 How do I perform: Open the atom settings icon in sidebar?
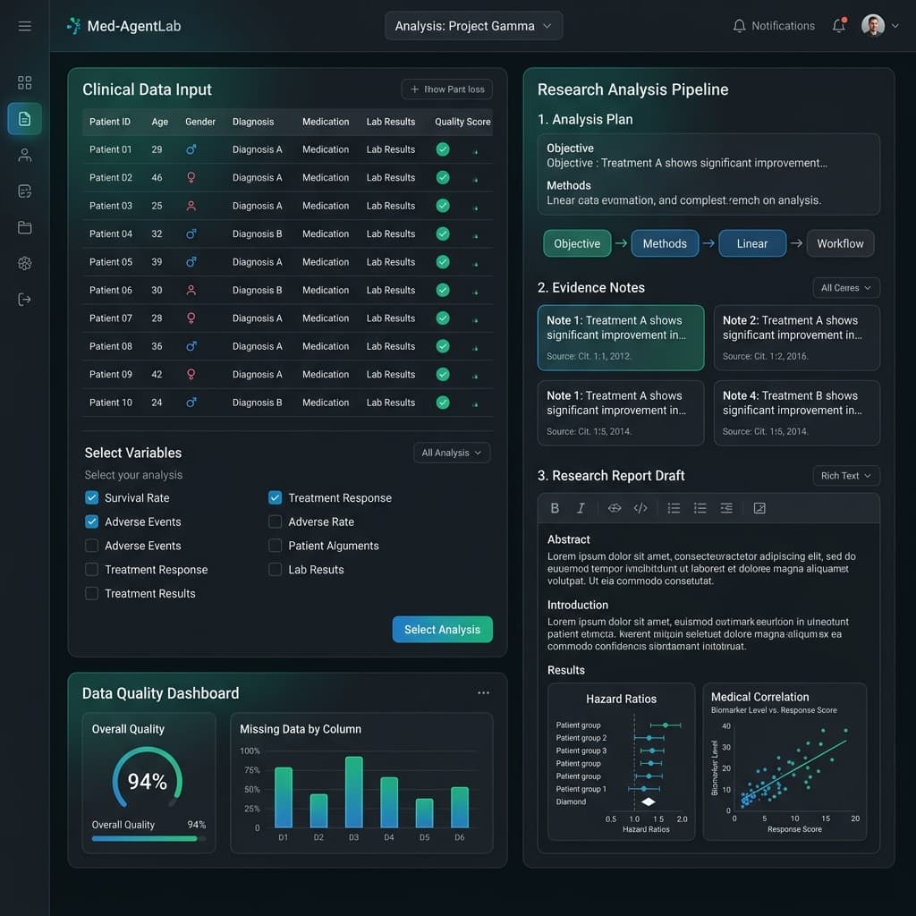(24, 264)
